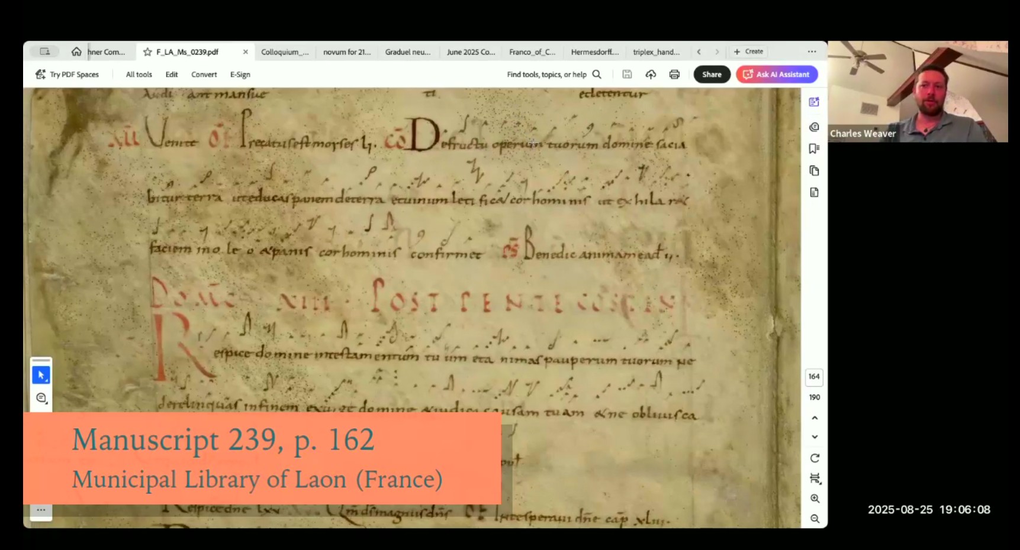Print the document using printer icon

[x=674, y=75]
